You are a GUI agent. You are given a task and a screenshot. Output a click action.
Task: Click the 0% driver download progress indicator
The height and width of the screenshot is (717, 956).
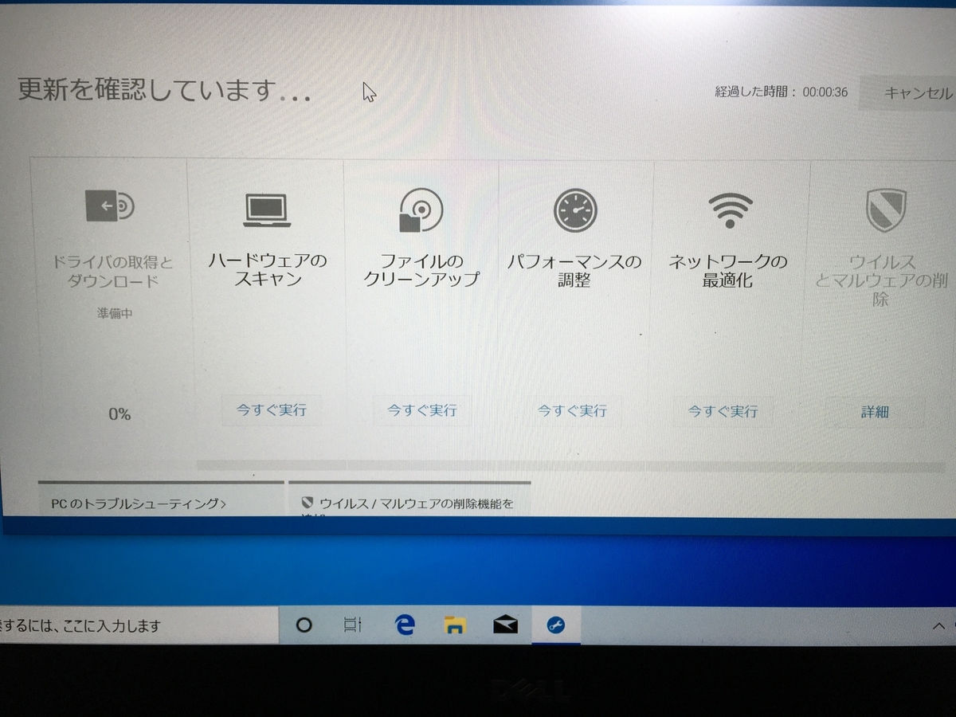[119, 413]
